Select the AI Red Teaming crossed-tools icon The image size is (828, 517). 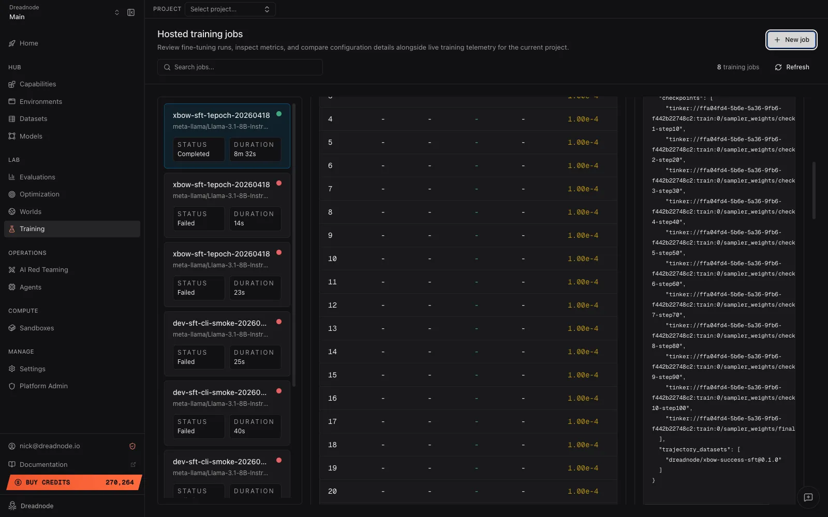12,269
